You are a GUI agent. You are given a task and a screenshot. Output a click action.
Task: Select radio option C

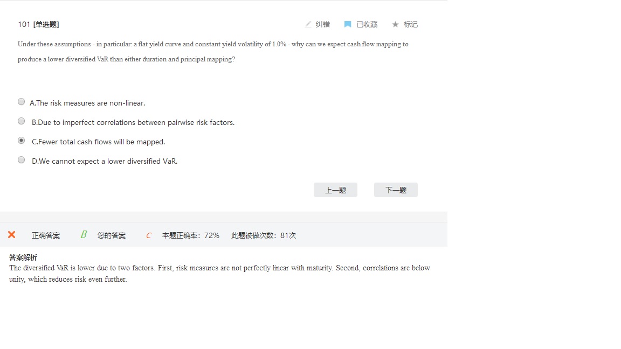(22, 141)
